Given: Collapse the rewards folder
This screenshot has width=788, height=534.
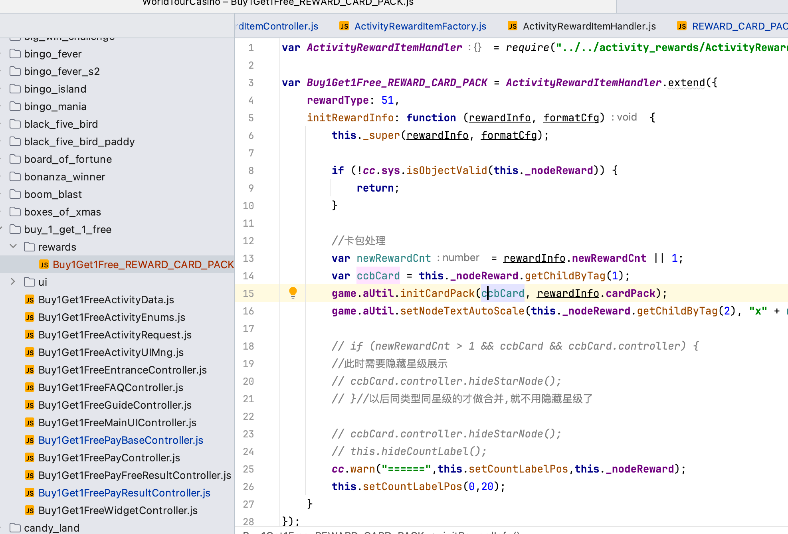Looking at the screenshot, I should click(13, 247).
